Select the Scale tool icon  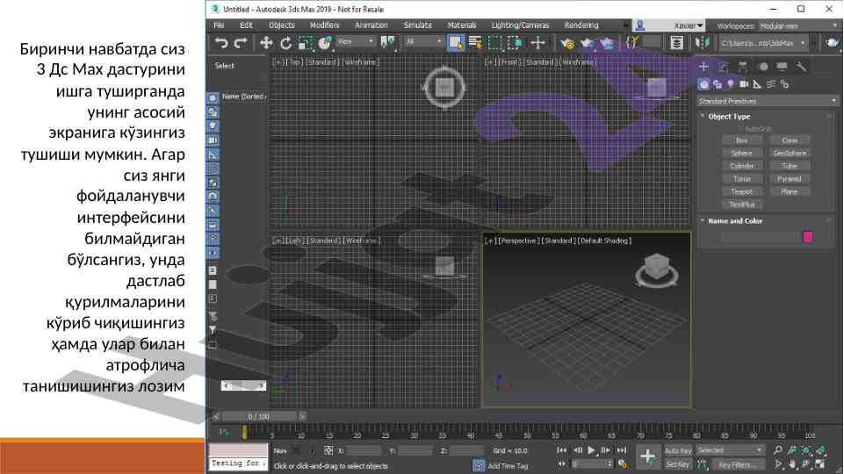[305, 42]
